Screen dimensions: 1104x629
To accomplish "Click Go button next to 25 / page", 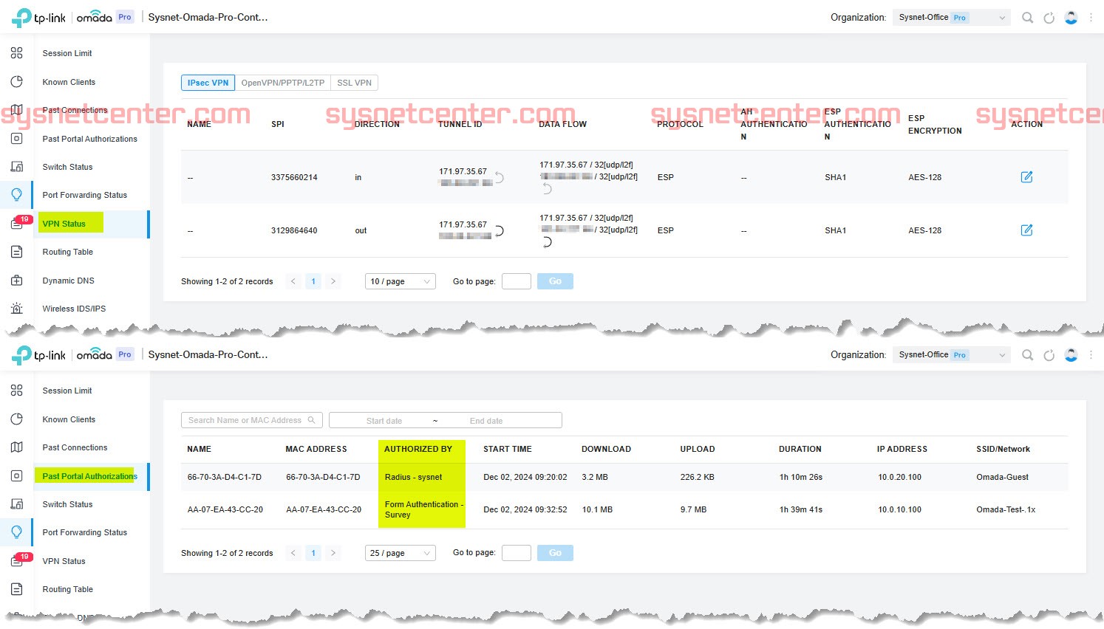I will coord(555,553).
